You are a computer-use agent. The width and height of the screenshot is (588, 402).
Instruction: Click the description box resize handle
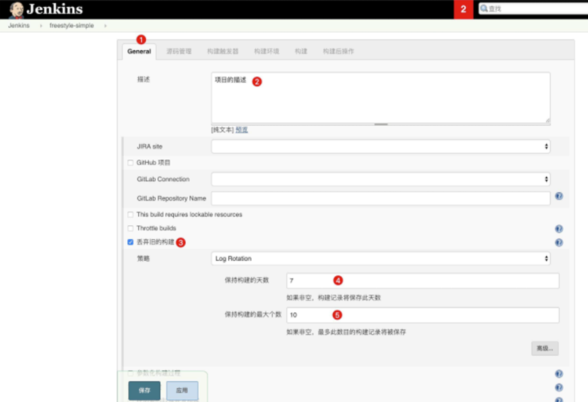(380, 124)
